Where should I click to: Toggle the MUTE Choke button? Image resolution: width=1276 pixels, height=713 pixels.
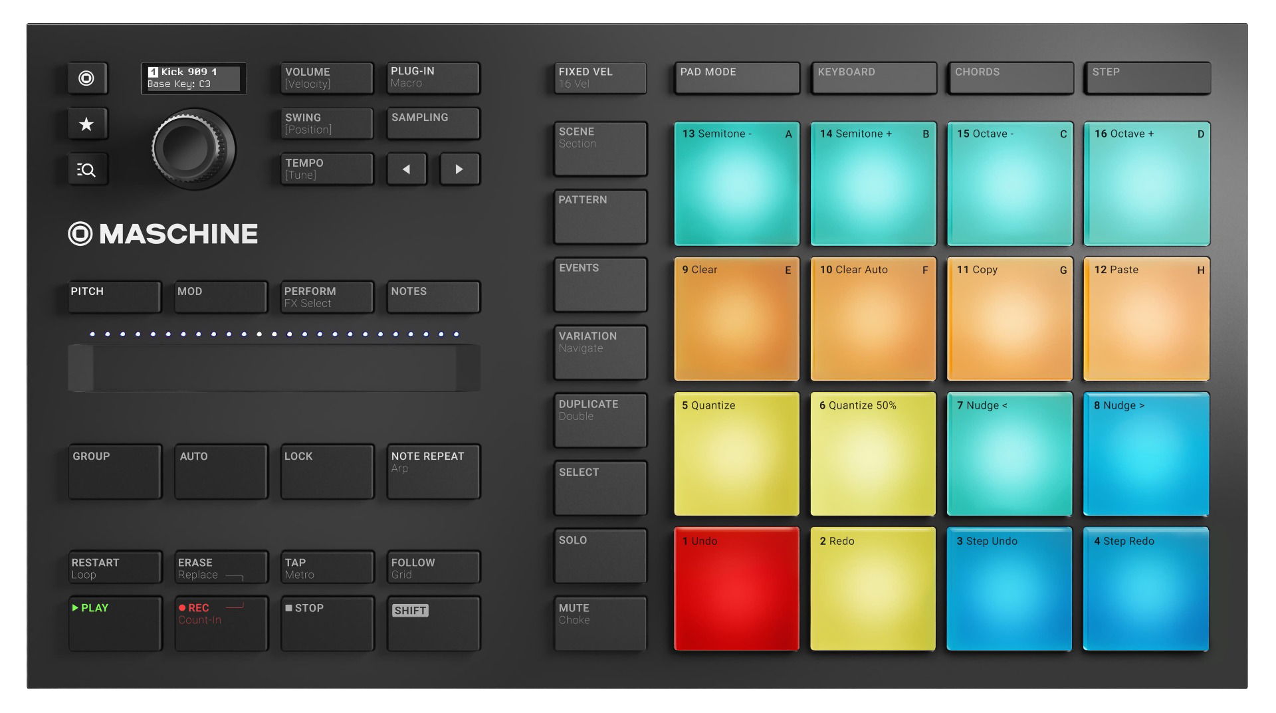(600, 624)
